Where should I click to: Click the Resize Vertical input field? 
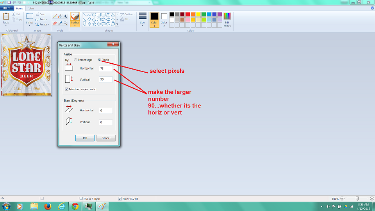(106, 79)
